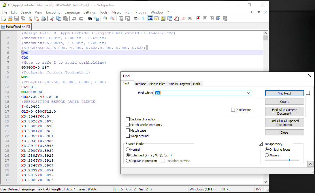Toggle the checkbox beside Find Next

pos(308,93)
